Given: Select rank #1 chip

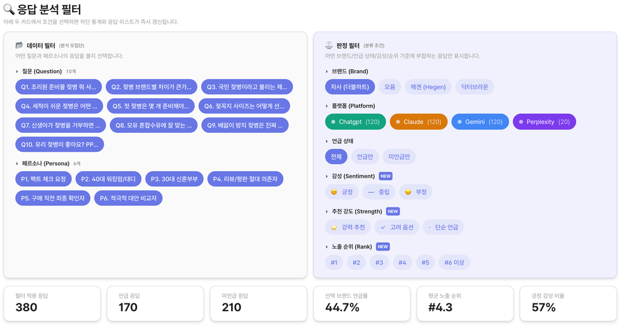Looking at the screenshot, I should coord(334,263).
